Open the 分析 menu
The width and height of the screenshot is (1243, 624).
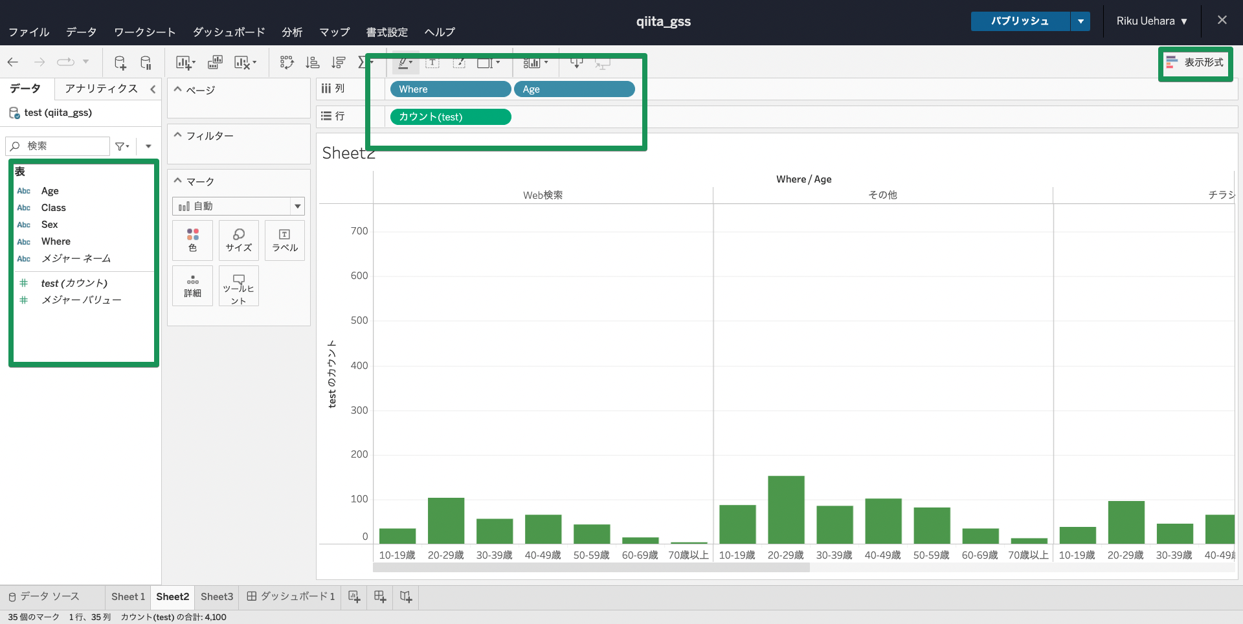pos(292,32)
